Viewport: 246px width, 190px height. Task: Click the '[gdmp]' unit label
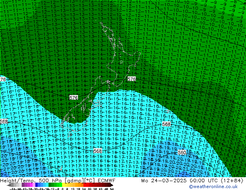[74, 181]
